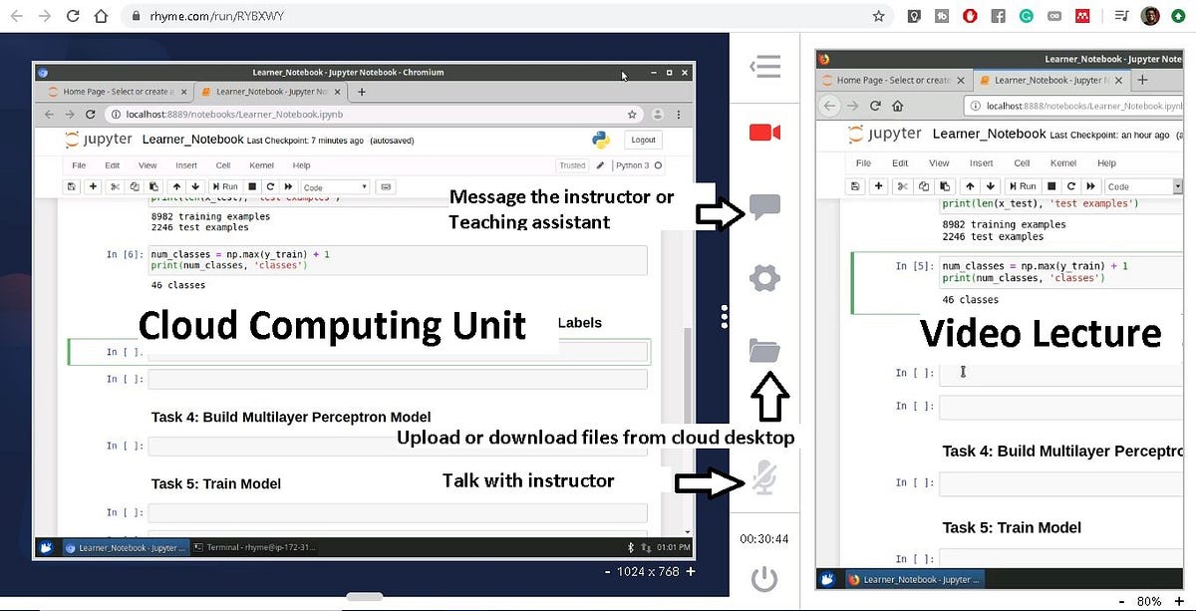1196x611 pixels.
Task: Click the zoom percentage at bottom right
Action: coord(1149,601)
